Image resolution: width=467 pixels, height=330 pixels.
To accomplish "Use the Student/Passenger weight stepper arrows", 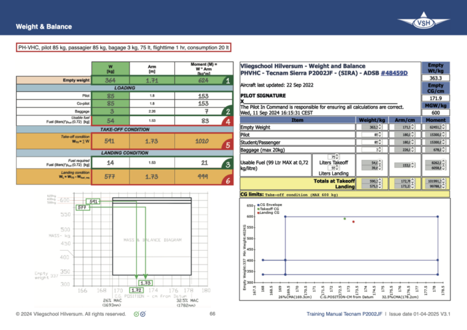I will 380,142.
